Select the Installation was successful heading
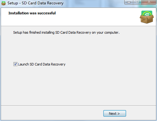The height and width of the screenshot is (121, 157). [x=32, y=13]
